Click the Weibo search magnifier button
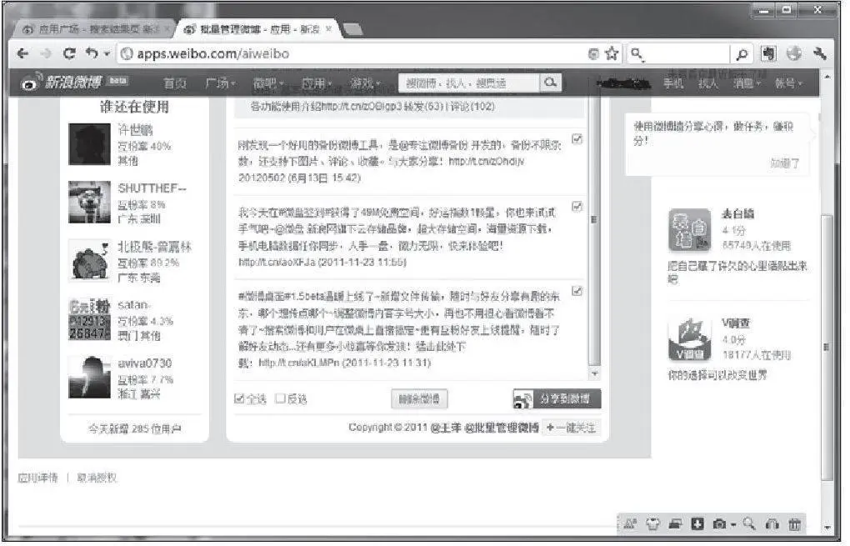The height and width of the screenshot is (546, 850). (550, 83)
